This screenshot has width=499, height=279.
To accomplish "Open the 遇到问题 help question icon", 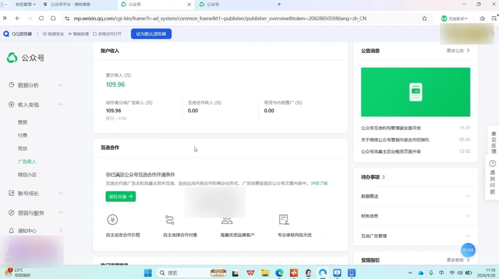I will [493, 164].
